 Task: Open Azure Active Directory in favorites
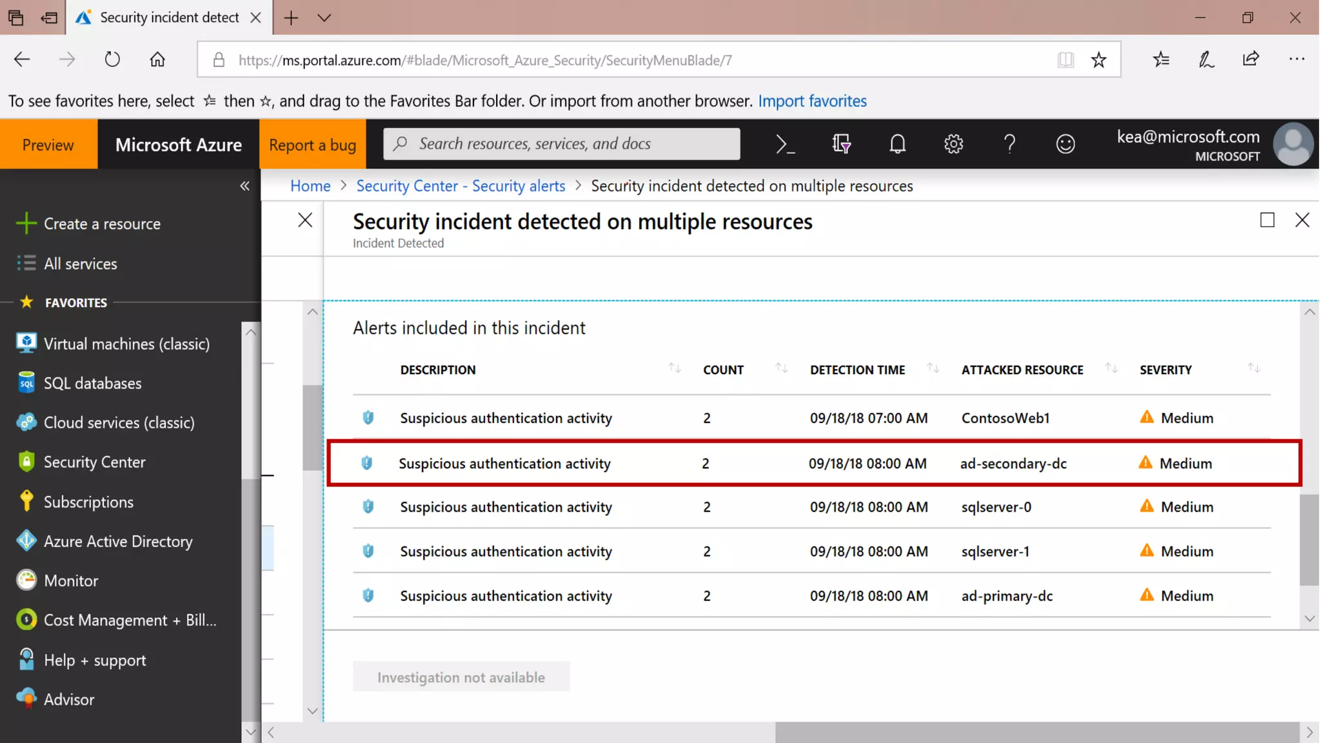click(x=118, y=541)
